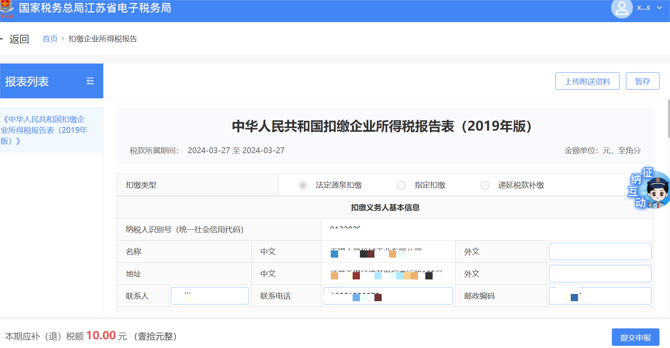This screenshot has height=348, width=670.
Task: Go to 首页 breadcrumb link
Action: pos(50,39)
